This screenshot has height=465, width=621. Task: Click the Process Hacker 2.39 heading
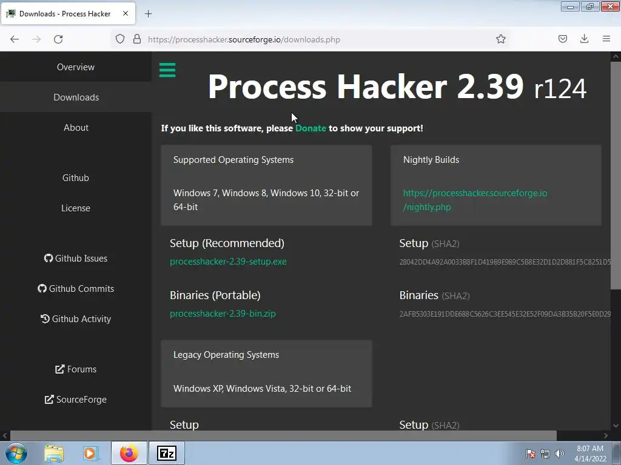(397, 87)
